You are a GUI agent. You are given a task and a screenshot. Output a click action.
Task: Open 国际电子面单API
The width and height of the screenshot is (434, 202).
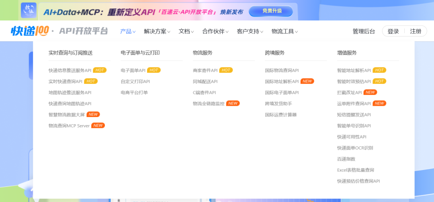click(x=282, y=93)
